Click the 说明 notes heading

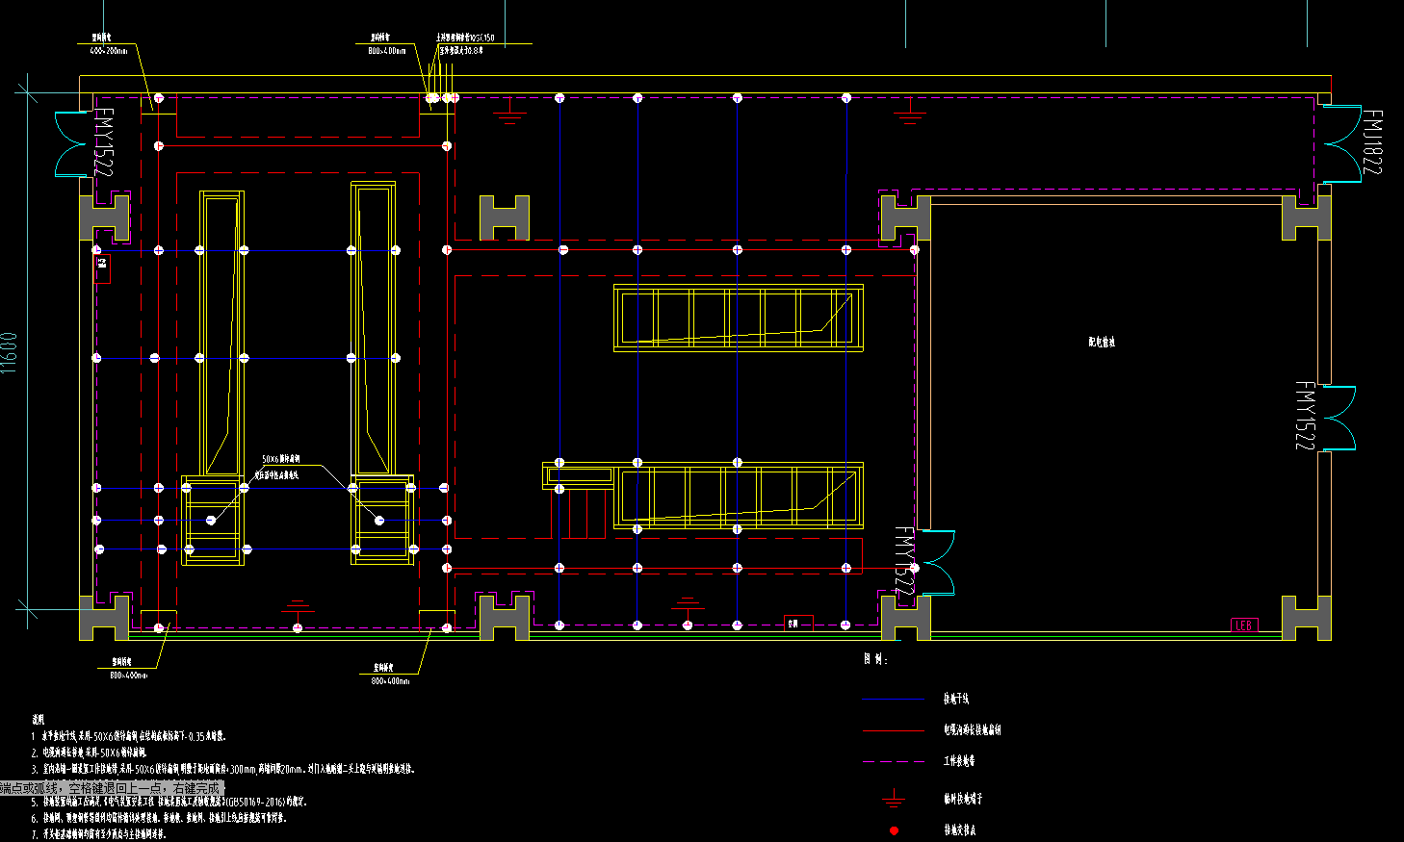coord(39,719)
